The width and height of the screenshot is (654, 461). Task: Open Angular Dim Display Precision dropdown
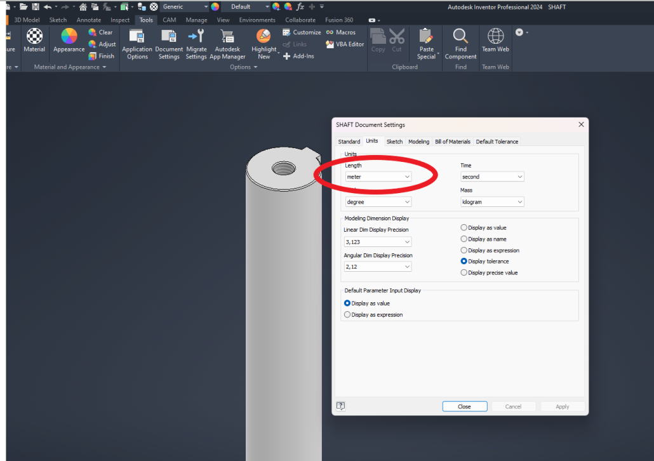pyautogui.click(x=377, y=267)
